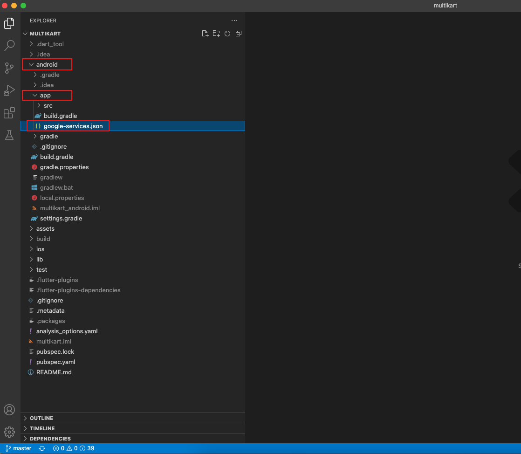Open the Explorer view in activity bar
The height and width of the screenshot is (454, 521).
click(9, 23)
